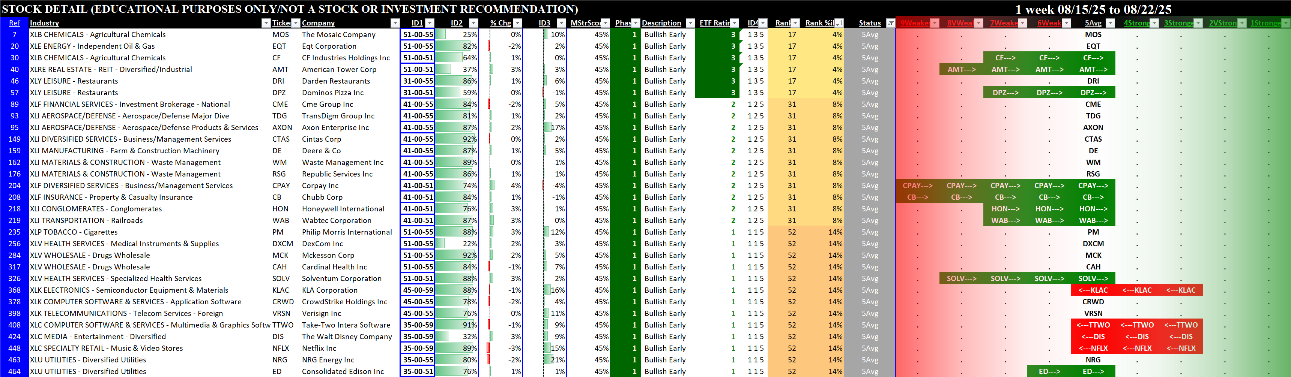Image resolution: width=1291 pixels, height=377 pixels.
Task: Open the 6Weak column filter dropdown
Action: coord(1067,23)
